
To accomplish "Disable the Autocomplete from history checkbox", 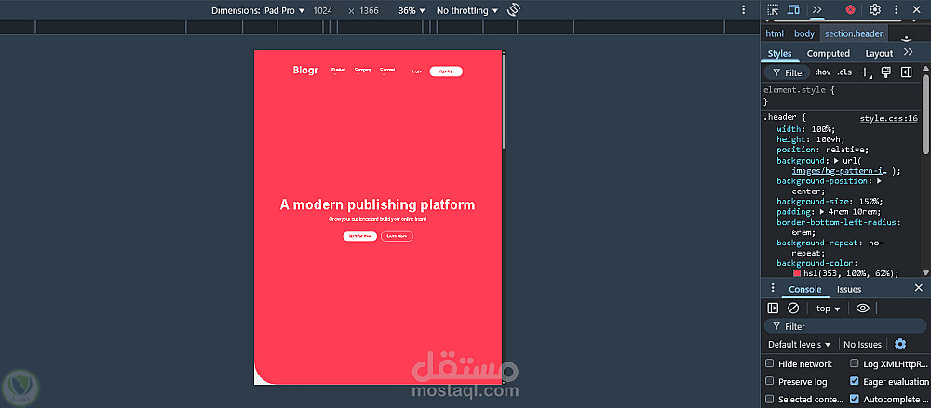I will pyautogui.click(x=855, y=399).
